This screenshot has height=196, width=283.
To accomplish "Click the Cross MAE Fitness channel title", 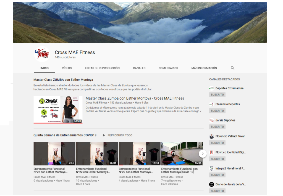I will 75,52.
